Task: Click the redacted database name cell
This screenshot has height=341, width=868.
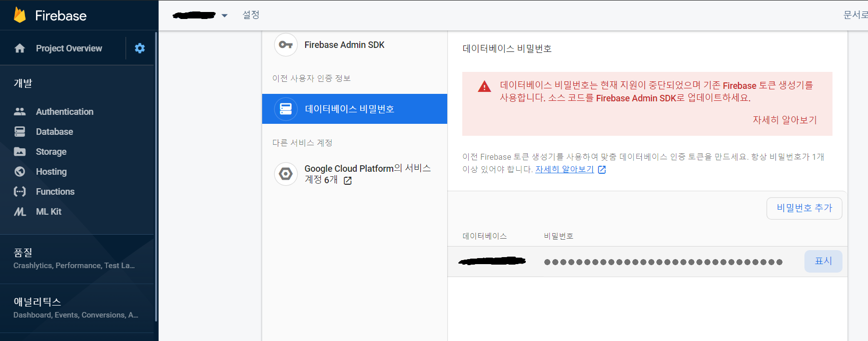Action: pyautogui.click(x=492, y=261)
